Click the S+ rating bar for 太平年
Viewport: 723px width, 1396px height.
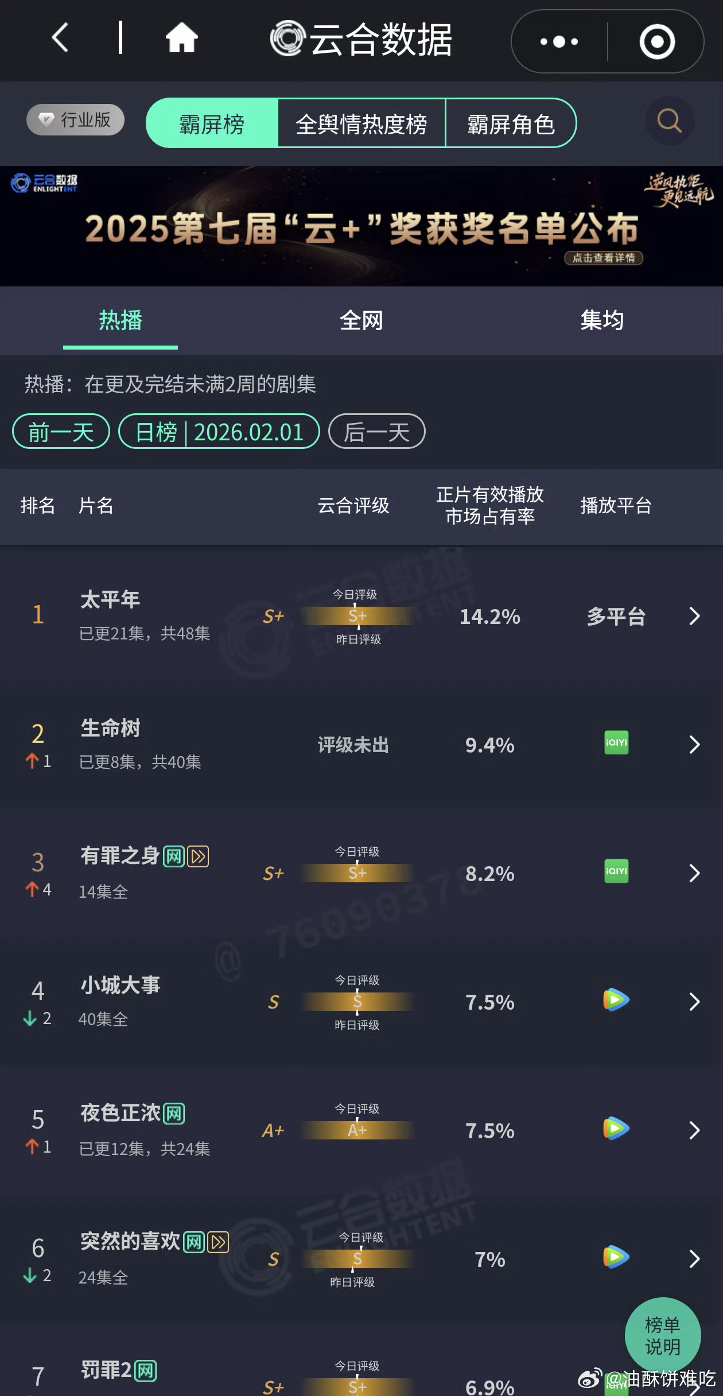(357, 616)
